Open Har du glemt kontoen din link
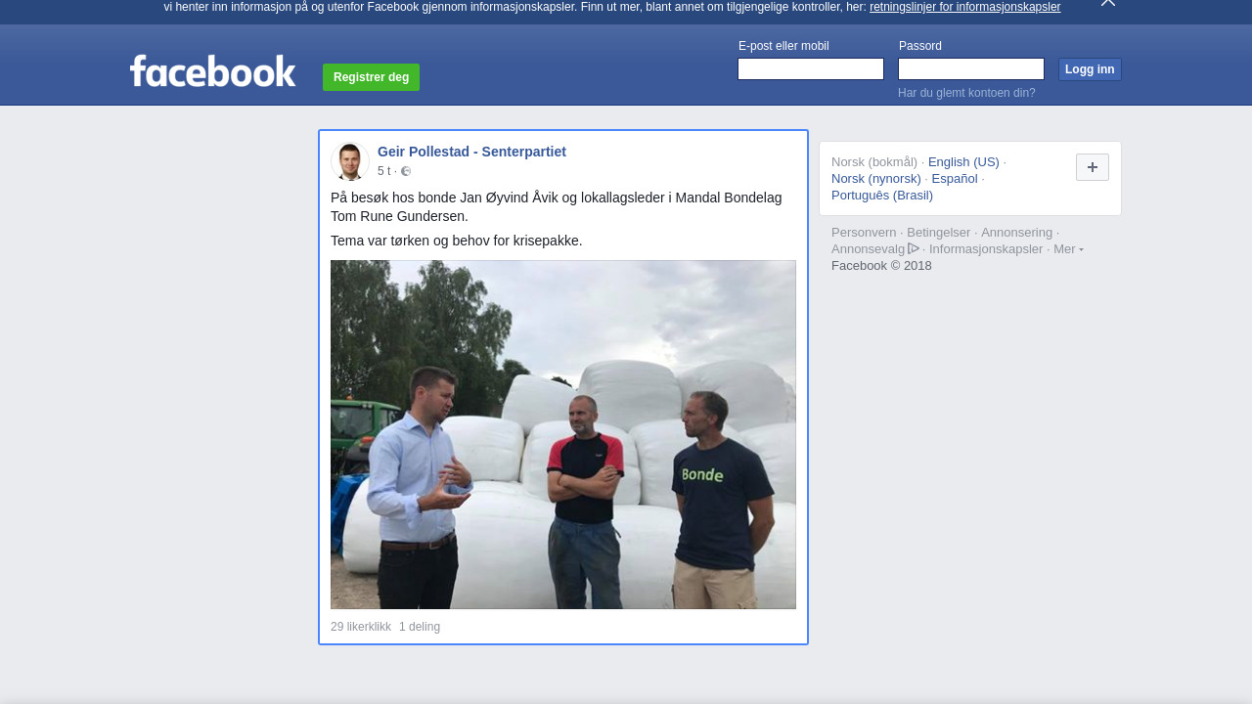Image resolution: width=1252 pixels, height=704 pixels. coord(966,93)
